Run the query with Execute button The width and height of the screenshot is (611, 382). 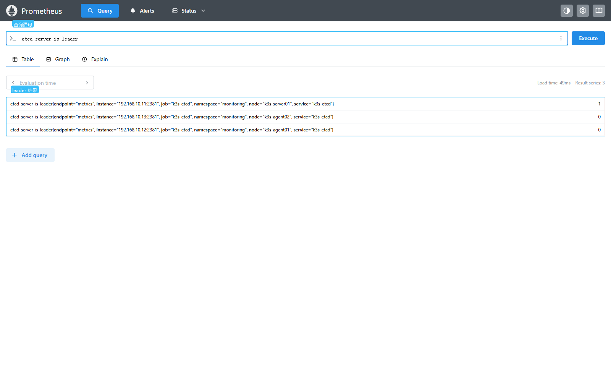[x=588, y=38]
